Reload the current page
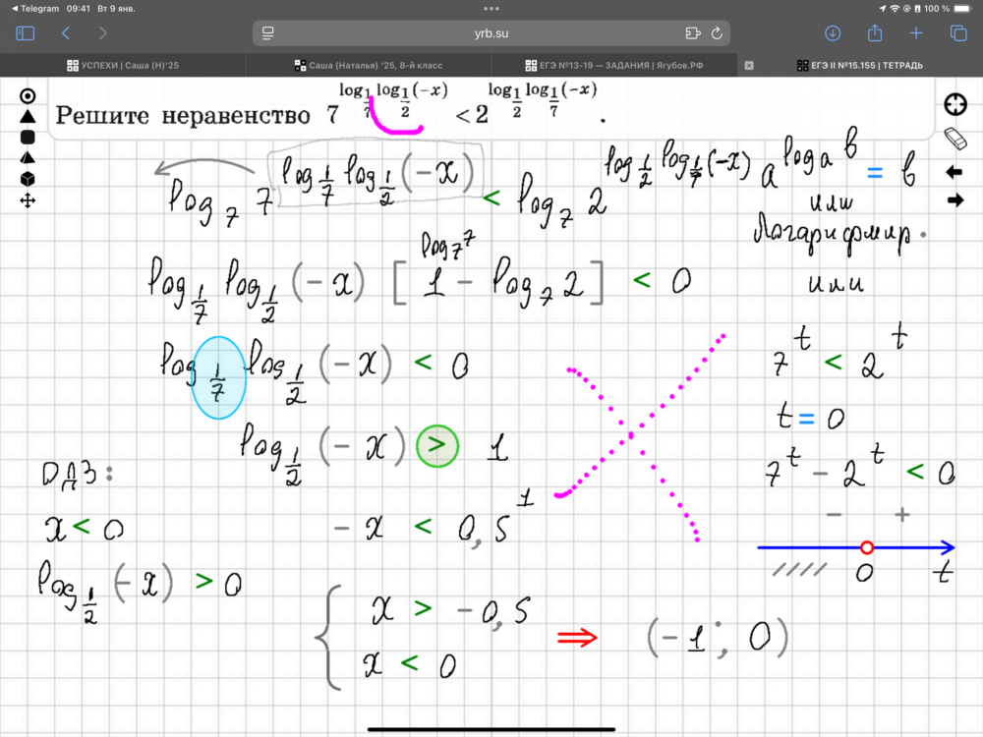This screenshot has width=983, height=737. 717,32
